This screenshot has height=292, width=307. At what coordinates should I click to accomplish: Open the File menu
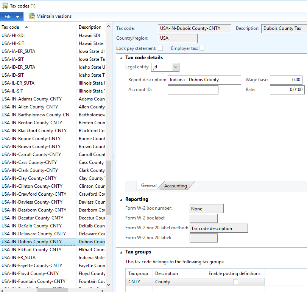coord(12,17)
